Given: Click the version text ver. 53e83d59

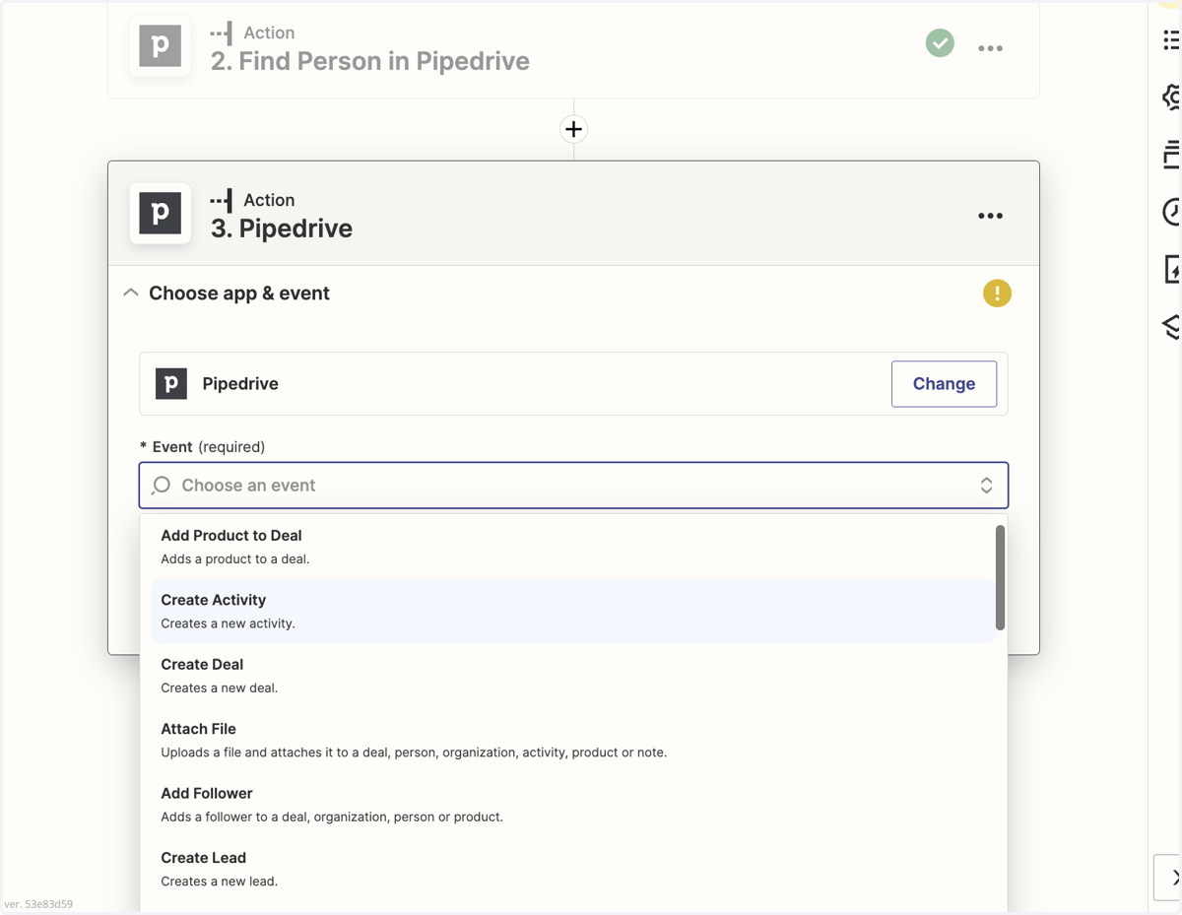Looking at the screenshot, I should 38,904.
